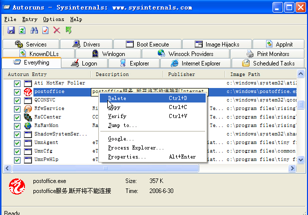Uncheck the Ati HotKey Poller entry
308x215 pixels.
pyautogui.click(x=17, y=83)
